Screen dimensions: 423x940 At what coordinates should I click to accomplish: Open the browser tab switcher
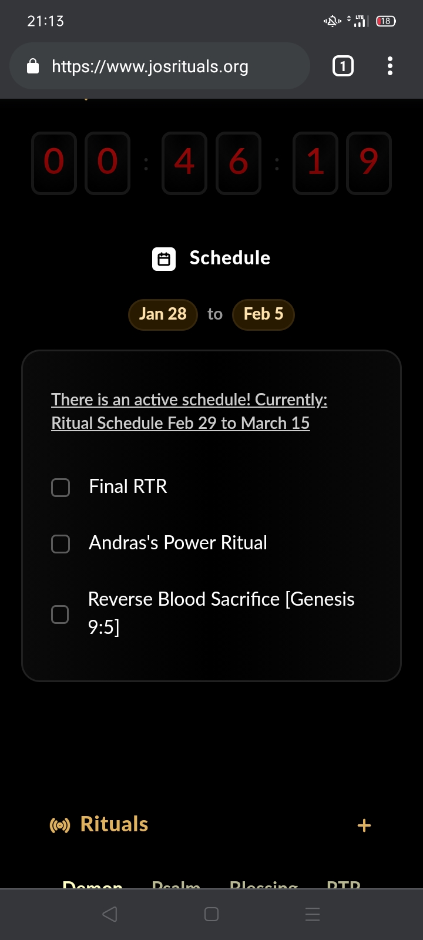[343, 66]
